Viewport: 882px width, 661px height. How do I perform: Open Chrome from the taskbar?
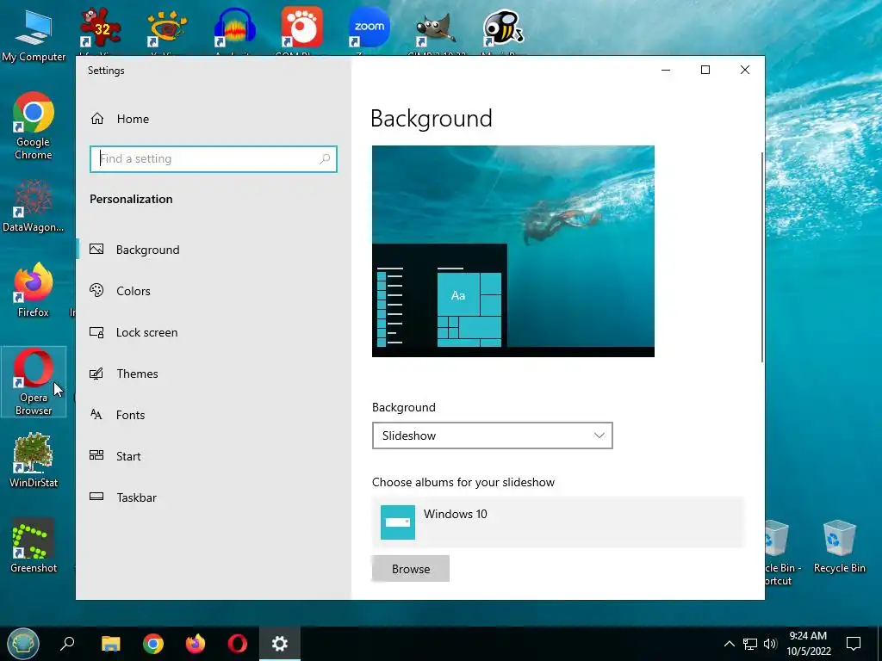click(153, 644)
